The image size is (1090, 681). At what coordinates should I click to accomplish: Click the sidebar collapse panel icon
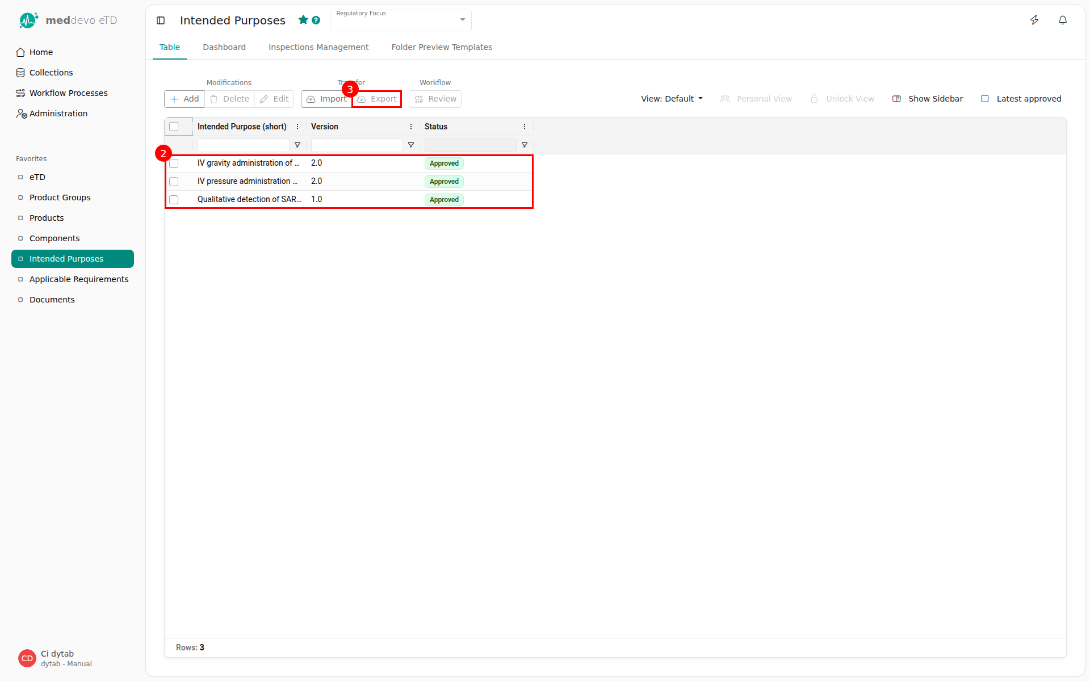point(161,20)
